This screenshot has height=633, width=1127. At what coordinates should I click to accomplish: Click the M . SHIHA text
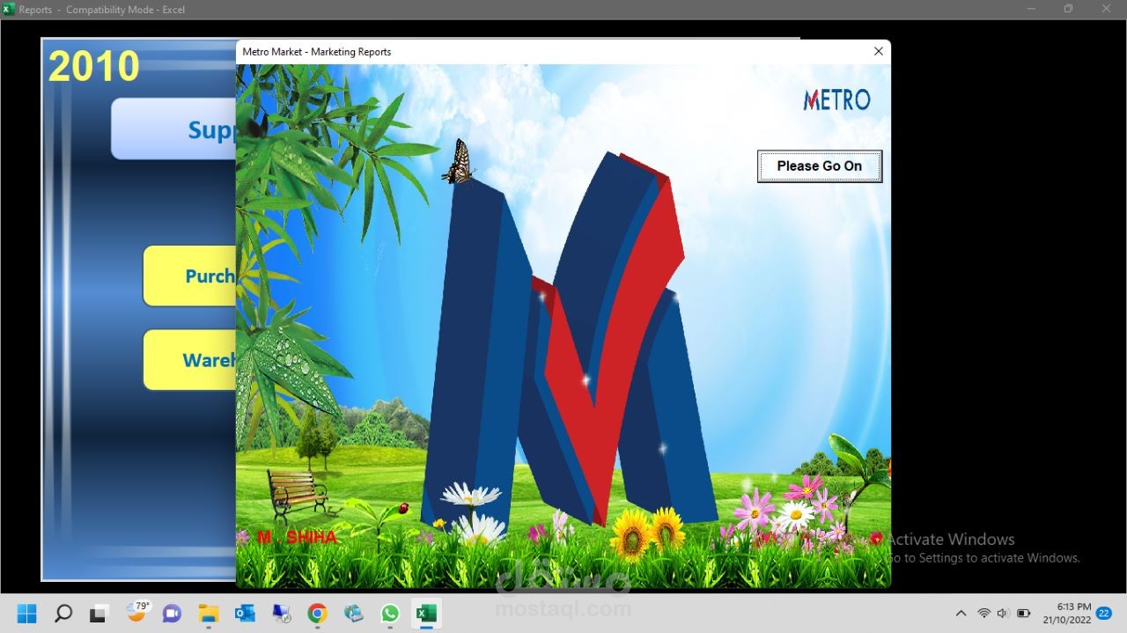click(297, 537)
